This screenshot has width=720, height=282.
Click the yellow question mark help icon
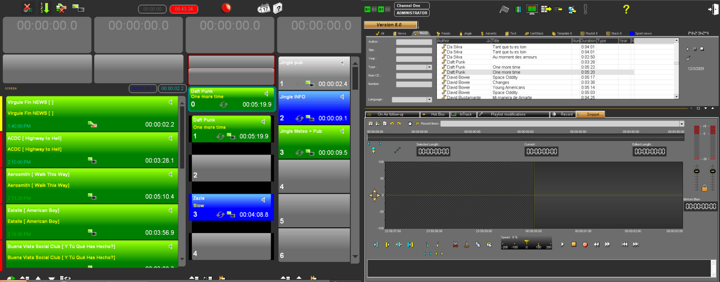click(626, 9)
